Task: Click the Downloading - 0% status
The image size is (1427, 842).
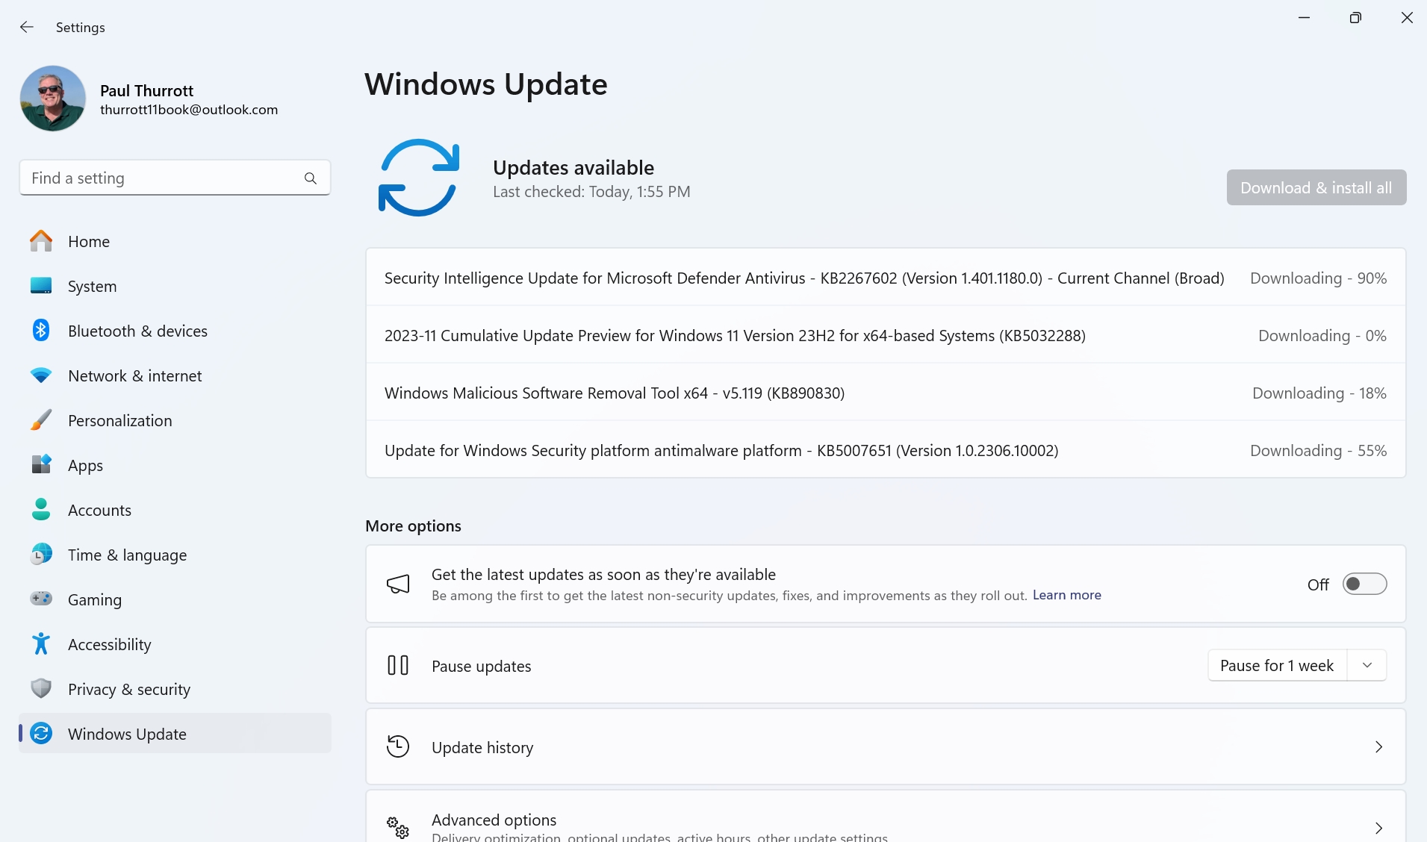Action: point(1322,335)
